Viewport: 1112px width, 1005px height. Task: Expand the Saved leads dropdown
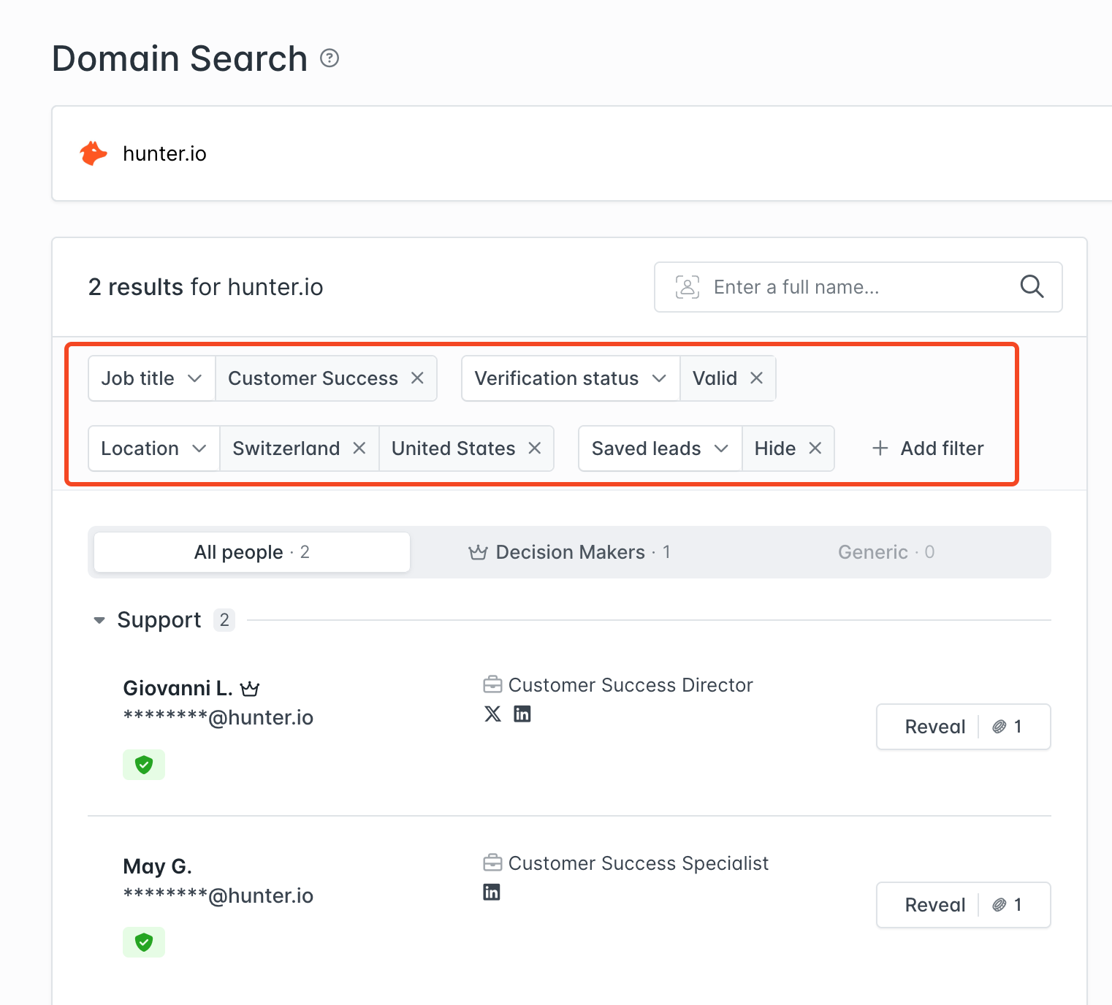tap(660, 448)
